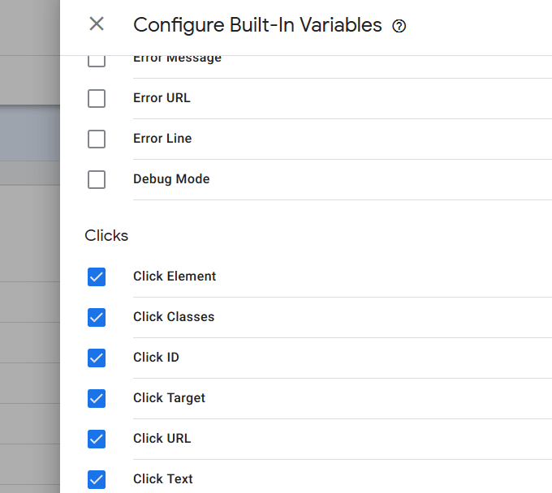Enable the Error Message checkbox
Viewport: 552px width, 493px height.
pos(97,60)
